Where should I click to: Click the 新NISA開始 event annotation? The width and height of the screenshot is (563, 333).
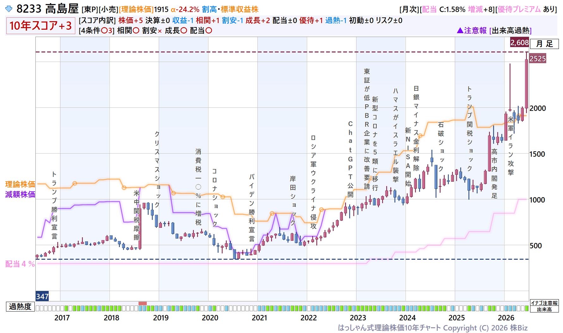pyautogui.click(x=408, y=157)
